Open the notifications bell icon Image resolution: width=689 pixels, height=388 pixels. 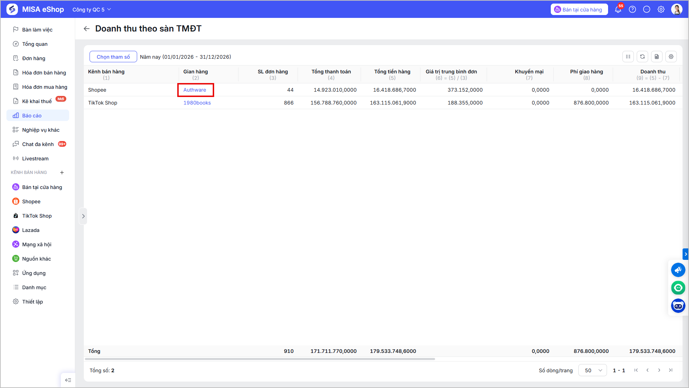click(x=618, y=10)
